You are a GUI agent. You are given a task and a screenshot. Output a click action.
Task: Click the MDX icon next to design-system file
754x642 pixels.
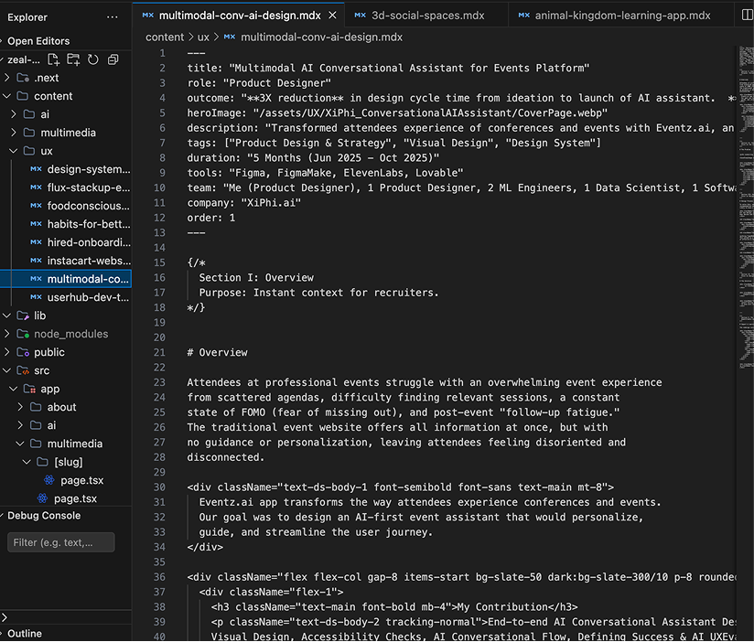[36, 169]
